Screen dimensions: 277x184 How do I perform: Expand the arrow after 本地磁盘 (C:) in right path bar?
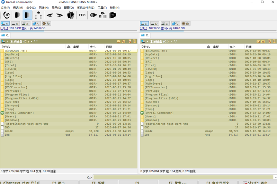[171, 41]
